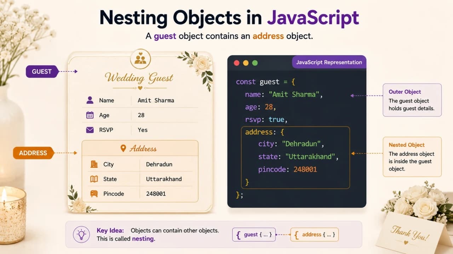Click the pincode value 248001 on card
453x254 pixels.
[x=156, y=194]
